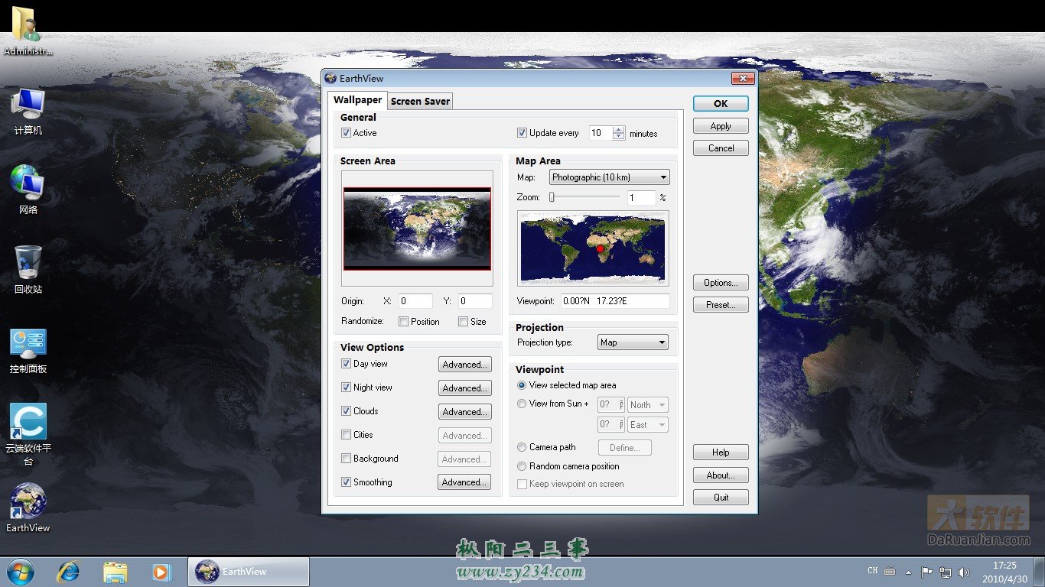Click the Windows Start orb
The height and width of the screenshot is (587, 1045).
21,572
